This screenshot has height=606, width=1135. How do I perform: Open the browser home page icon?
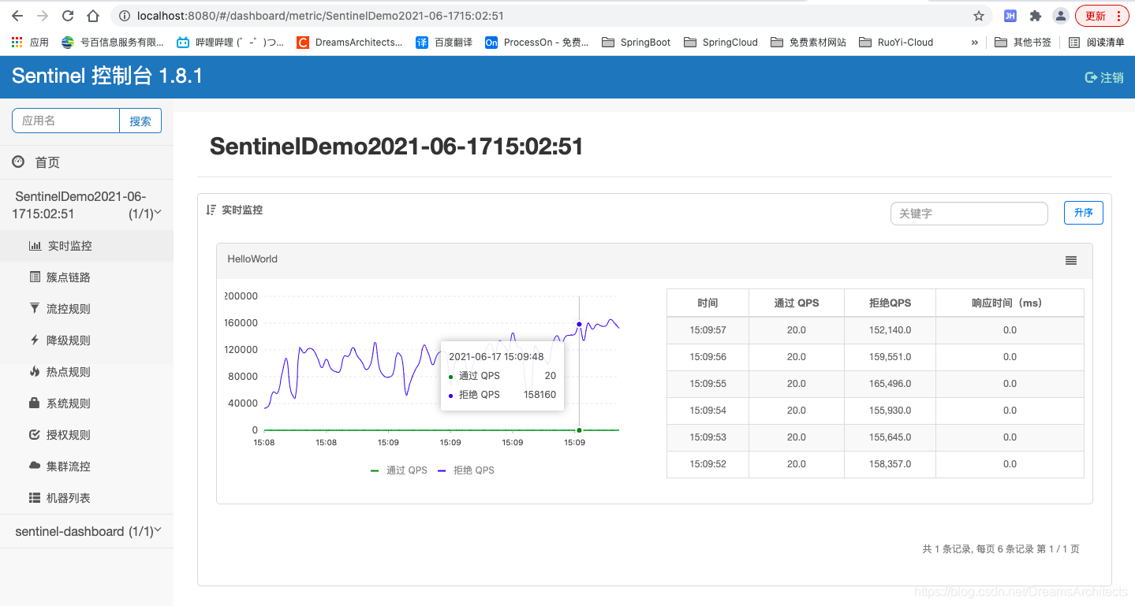[x=93, y=16]
